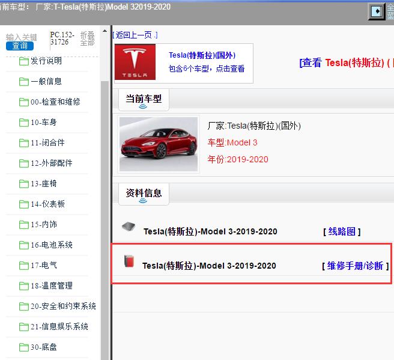The width and height of the screenshot is (394, 360).
Task: Click folder icon for 13-座椅
Action: (x=24, y=184)
